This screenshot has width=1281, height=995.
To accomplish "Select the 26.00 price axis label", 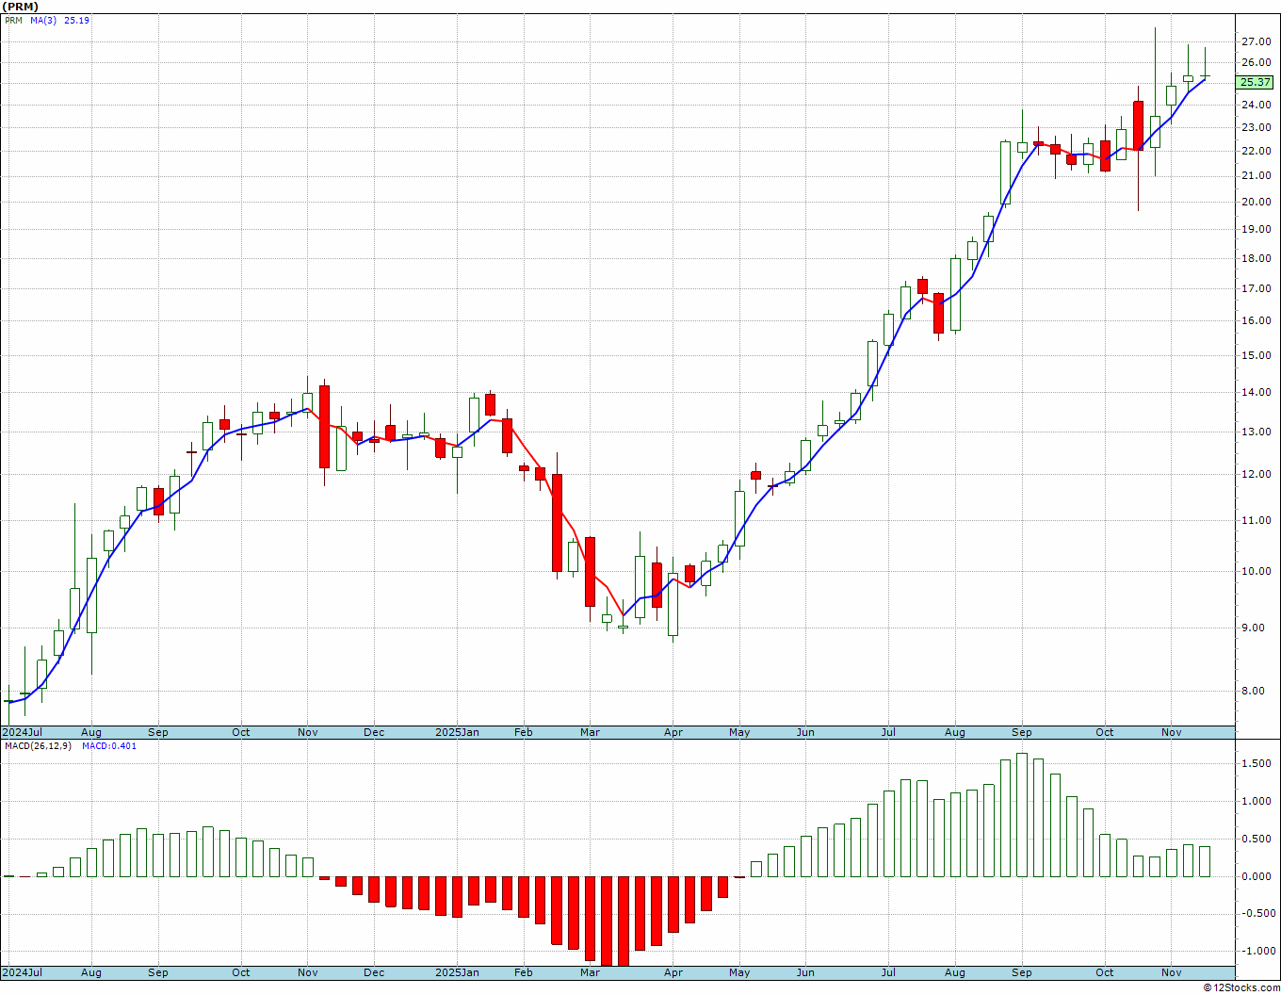I will tap(1257, 63).
